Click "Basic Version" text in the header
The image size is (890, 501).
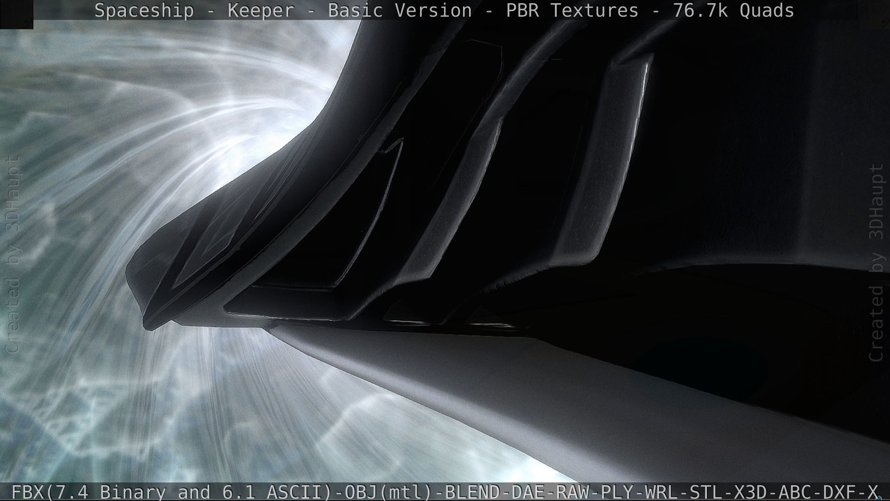tap(400, 10)
